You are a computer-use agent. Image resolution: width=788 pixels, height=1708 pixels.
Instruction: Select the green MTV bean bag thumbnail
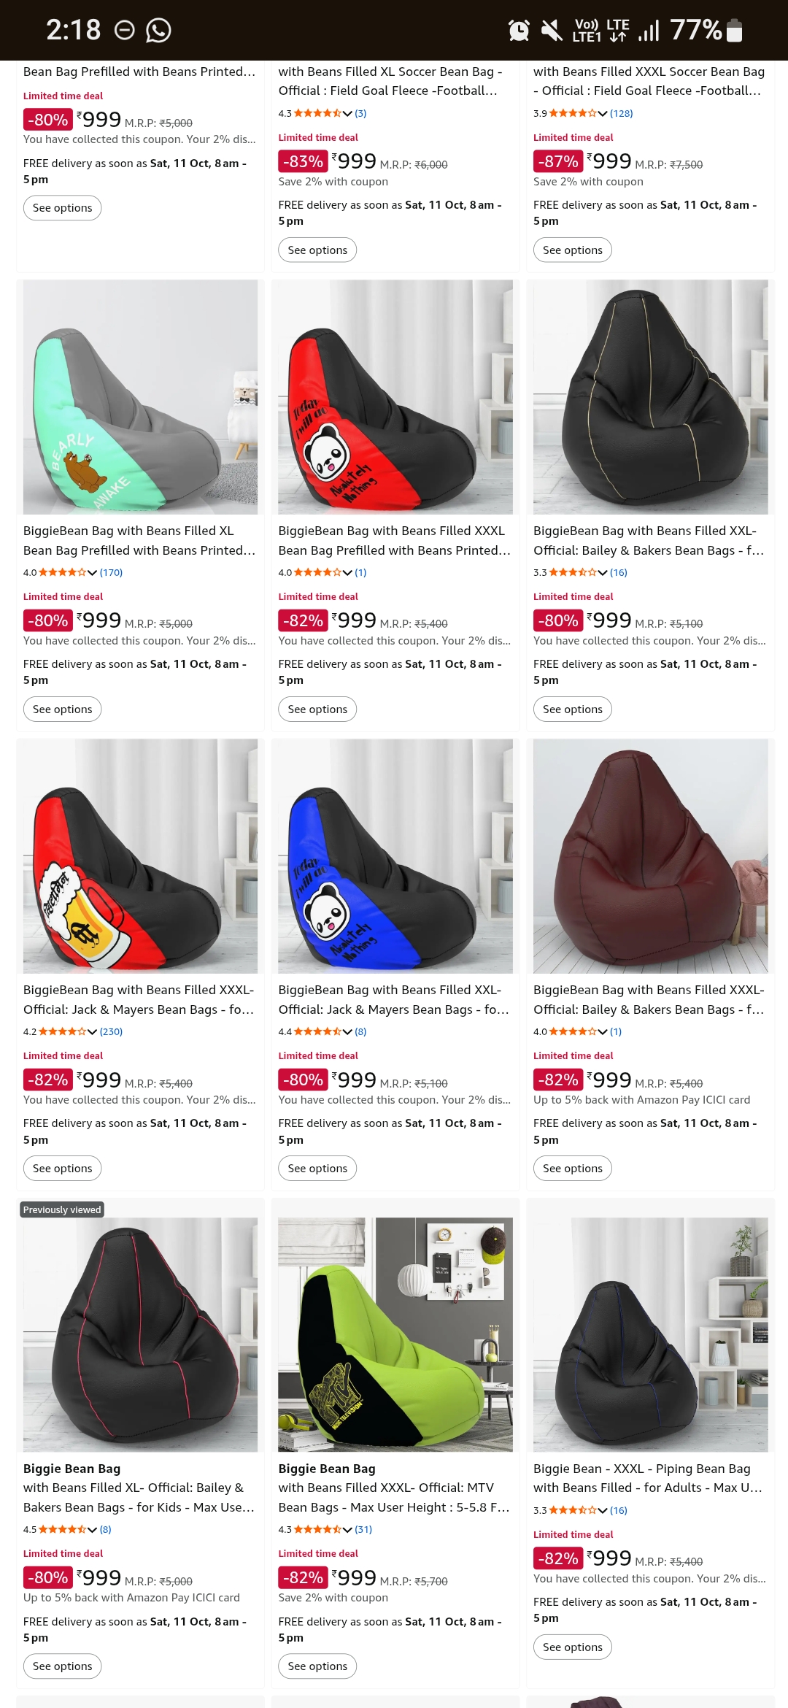(395, 1334)
